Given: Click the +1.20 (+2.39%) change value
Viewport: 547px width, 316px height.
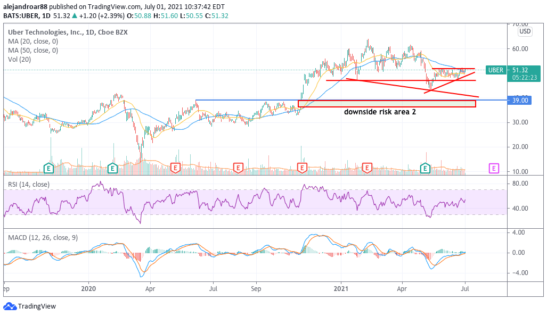Looking at the screenshot, I should click(x=102, y=15).
